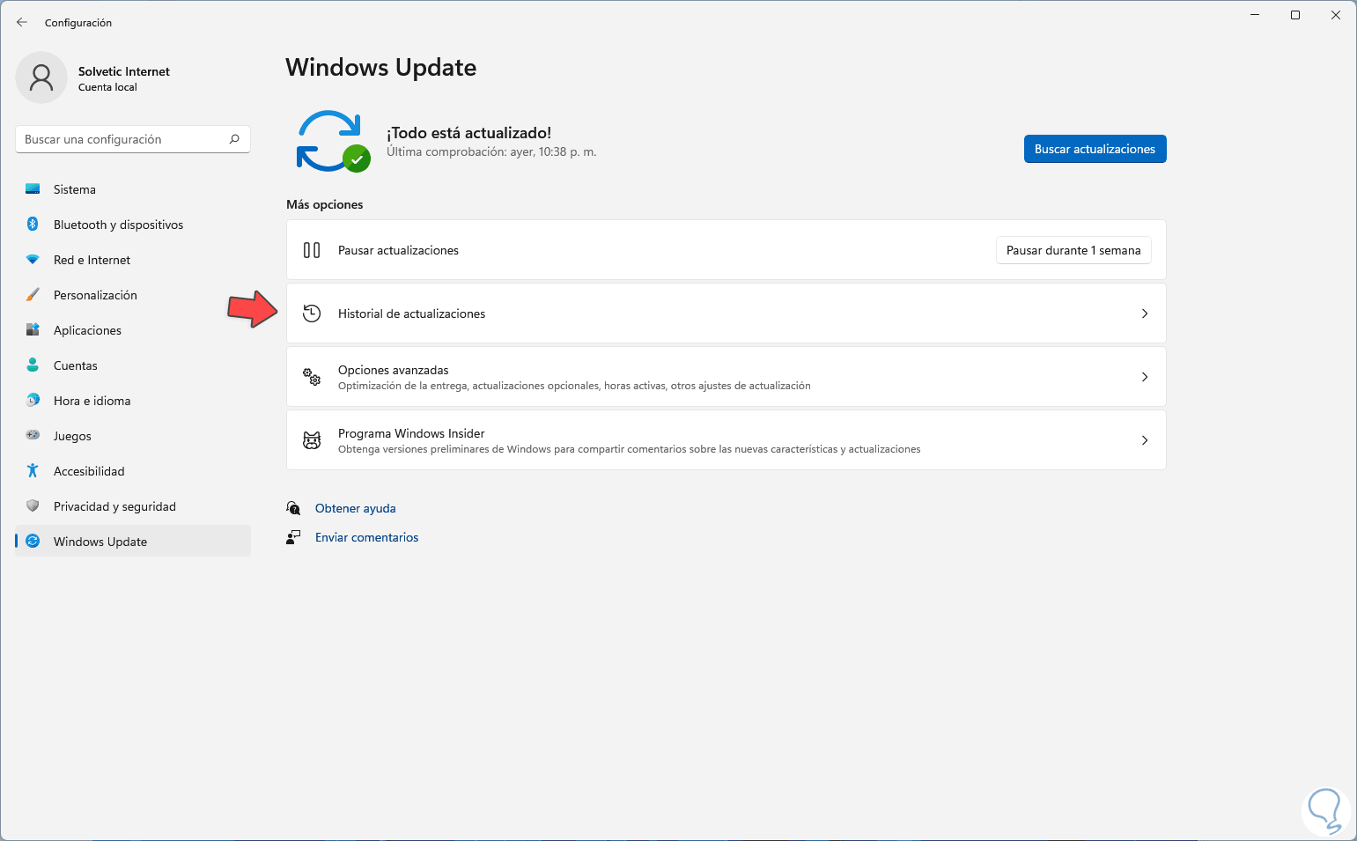Click Buscar actualizaciones button

click(1095, 149)
